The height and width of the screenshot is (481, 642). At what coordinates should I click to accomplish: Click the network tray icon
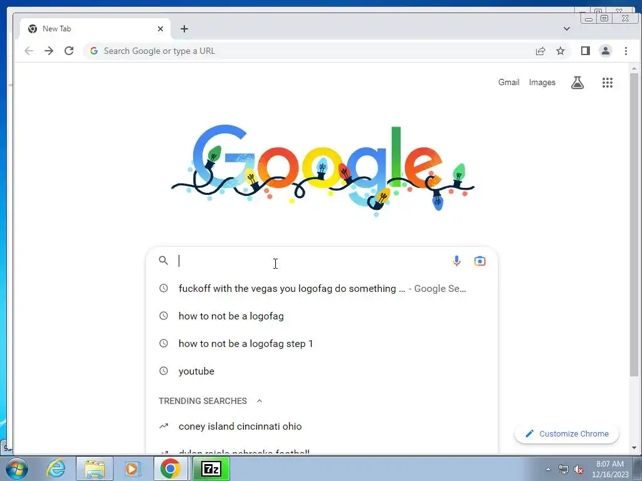(564, 469)
